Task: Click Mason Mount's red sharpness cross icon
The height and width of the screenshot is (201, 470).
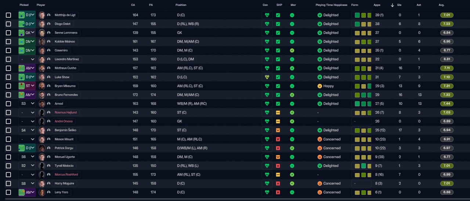Action: [x=278, y=139]
